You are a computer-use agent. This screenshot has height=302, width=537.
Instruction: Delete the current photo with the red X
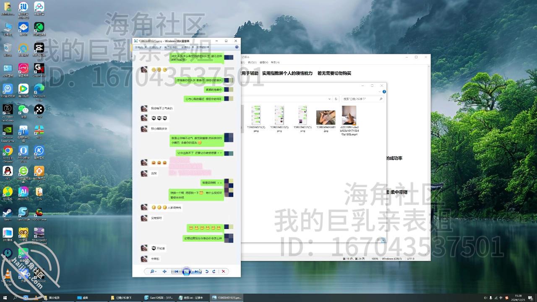[224, 271]
